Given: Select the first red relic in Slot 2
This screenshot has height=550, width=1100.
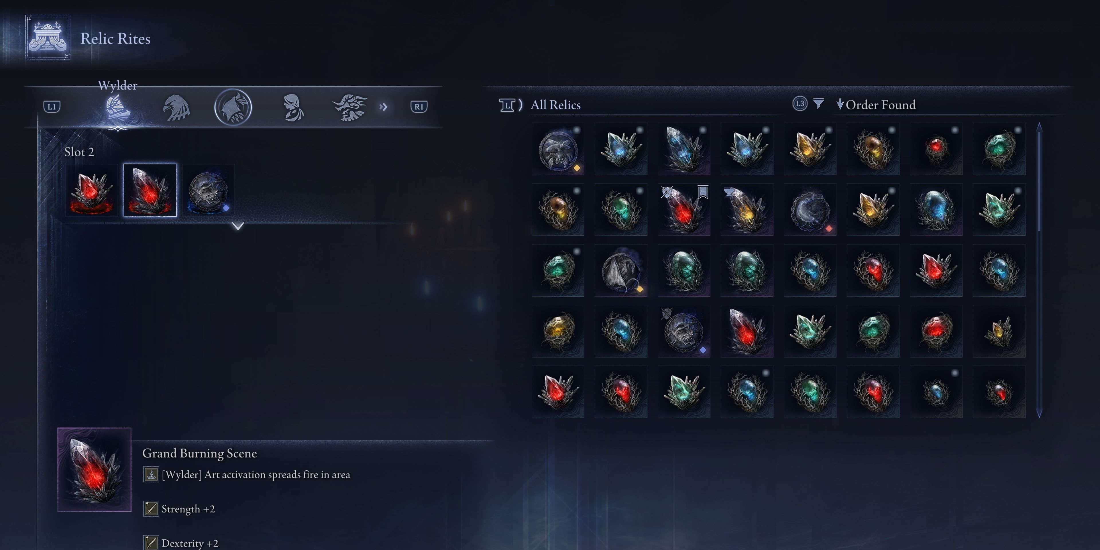Looking at the screenshot, I should [x=92, y=190].
